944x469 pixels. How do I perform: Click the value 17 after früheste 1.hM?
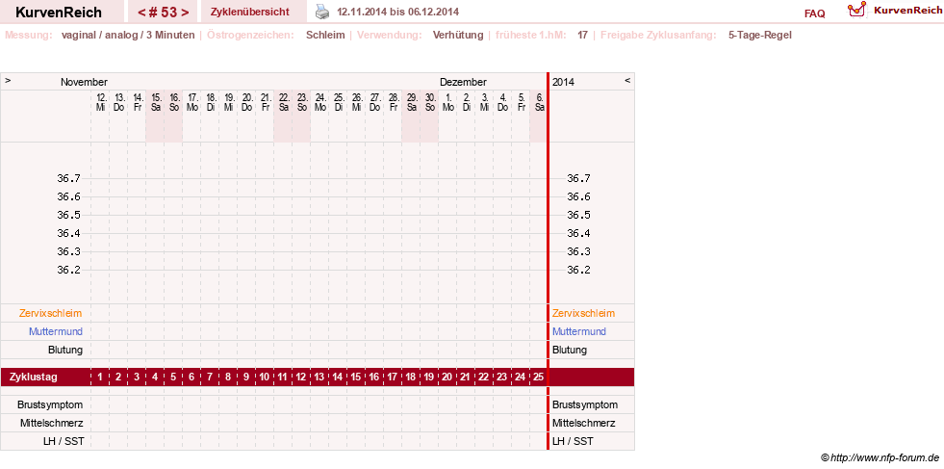click(x=583, y=35)
